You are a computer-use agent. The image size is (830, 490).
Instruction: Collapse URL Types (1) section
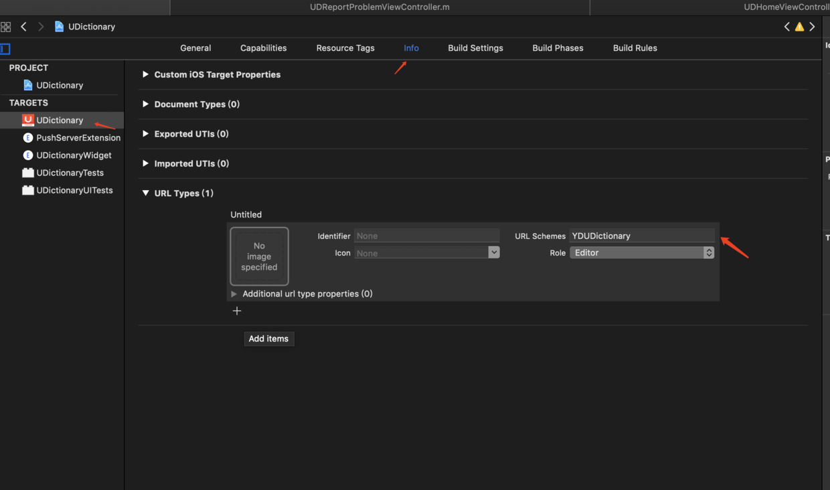[x=145, y=193]
